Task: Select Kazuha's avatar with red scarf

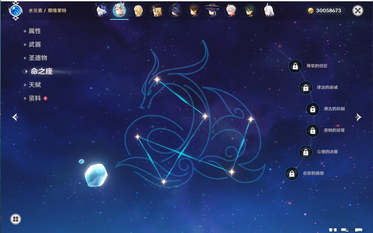Action: (x=231, y=11)
